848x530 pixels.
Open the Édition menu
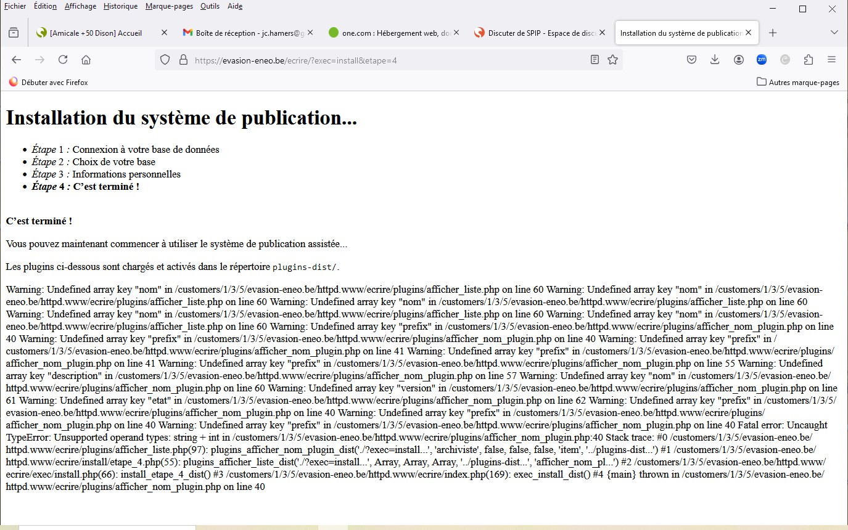[x=45, y=6]
